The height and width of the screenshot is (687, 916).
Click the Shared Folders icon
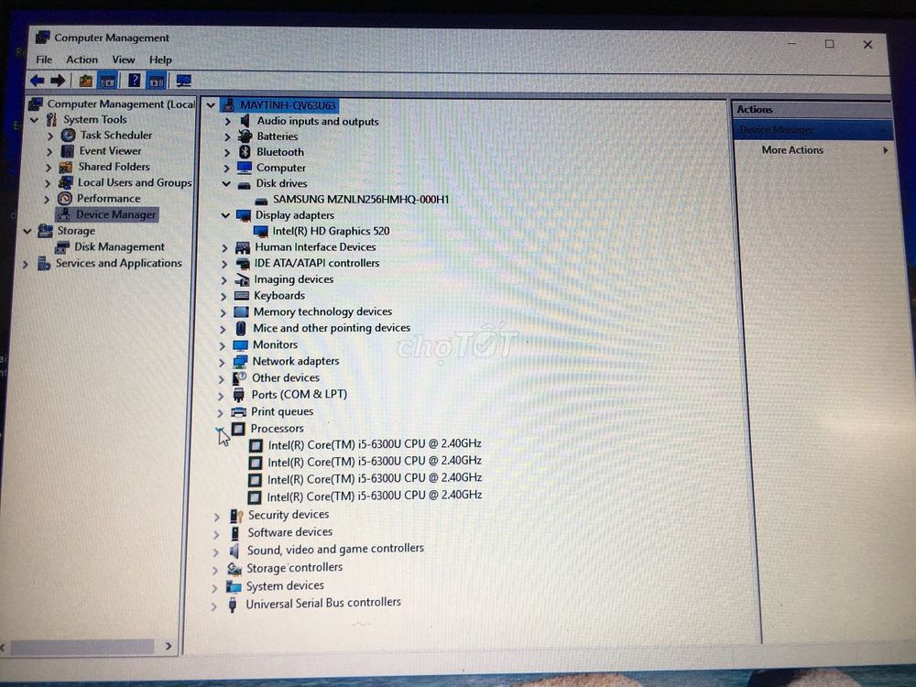(67, 167)
